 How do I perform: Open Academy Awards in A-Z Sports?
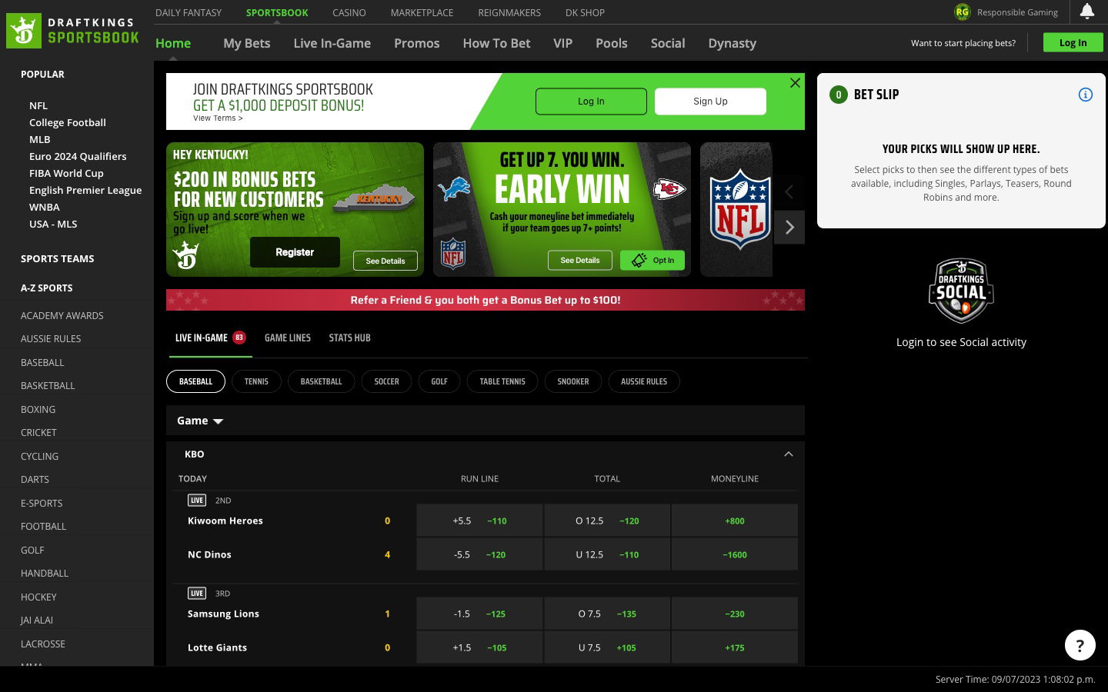62,315
